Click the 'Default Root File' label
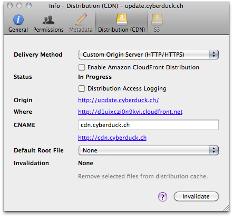Viewport: 233px width, 217px height. tap(38, 150)
